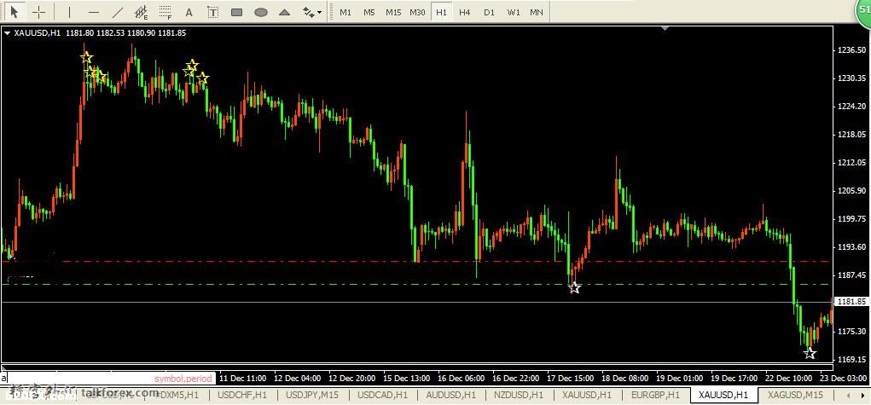Open the chart title triangle menu before XAUUSD,H1

coord(7,32)
